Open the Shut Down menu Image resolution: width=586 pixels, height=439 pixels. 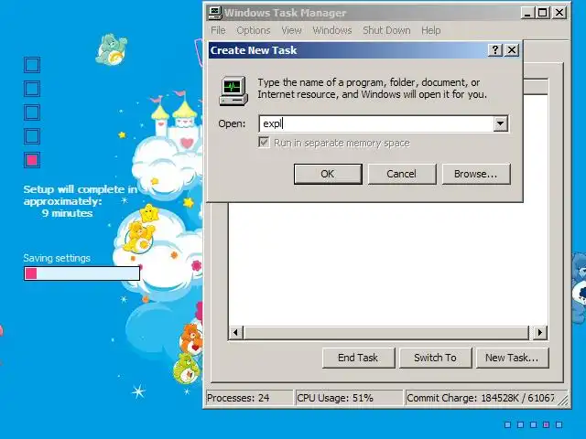(x=386, y=30)
